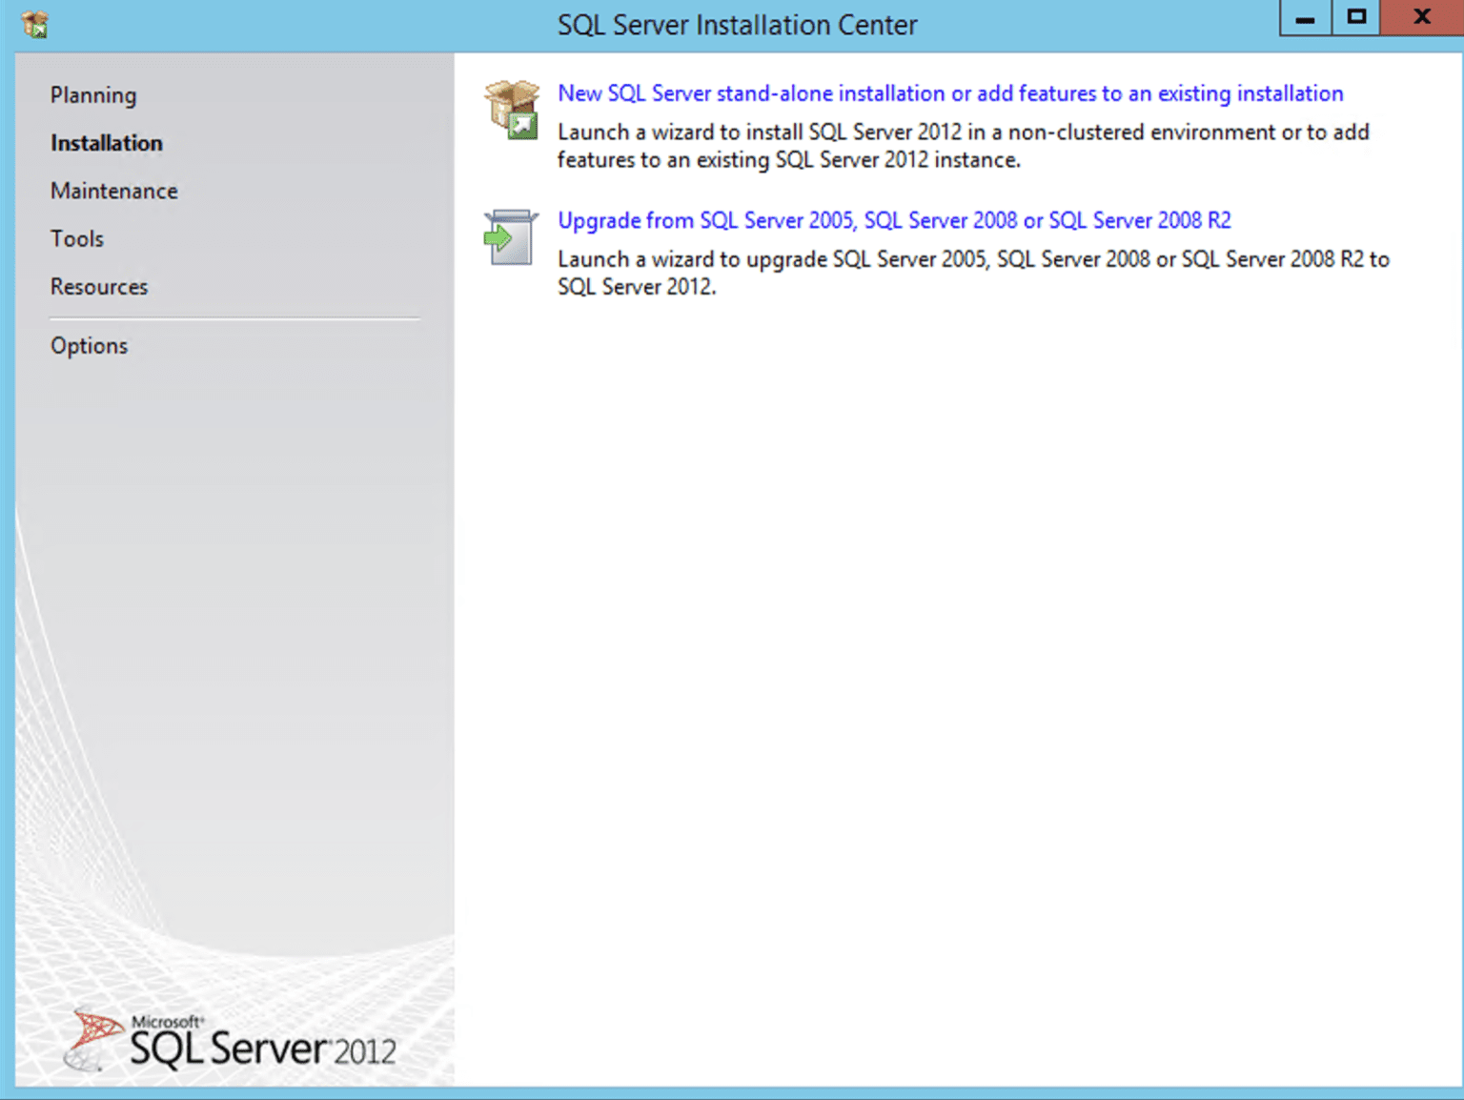Switch to the Tools page
This screenshot has width=1464, height=1100.
tap(77, 238)
